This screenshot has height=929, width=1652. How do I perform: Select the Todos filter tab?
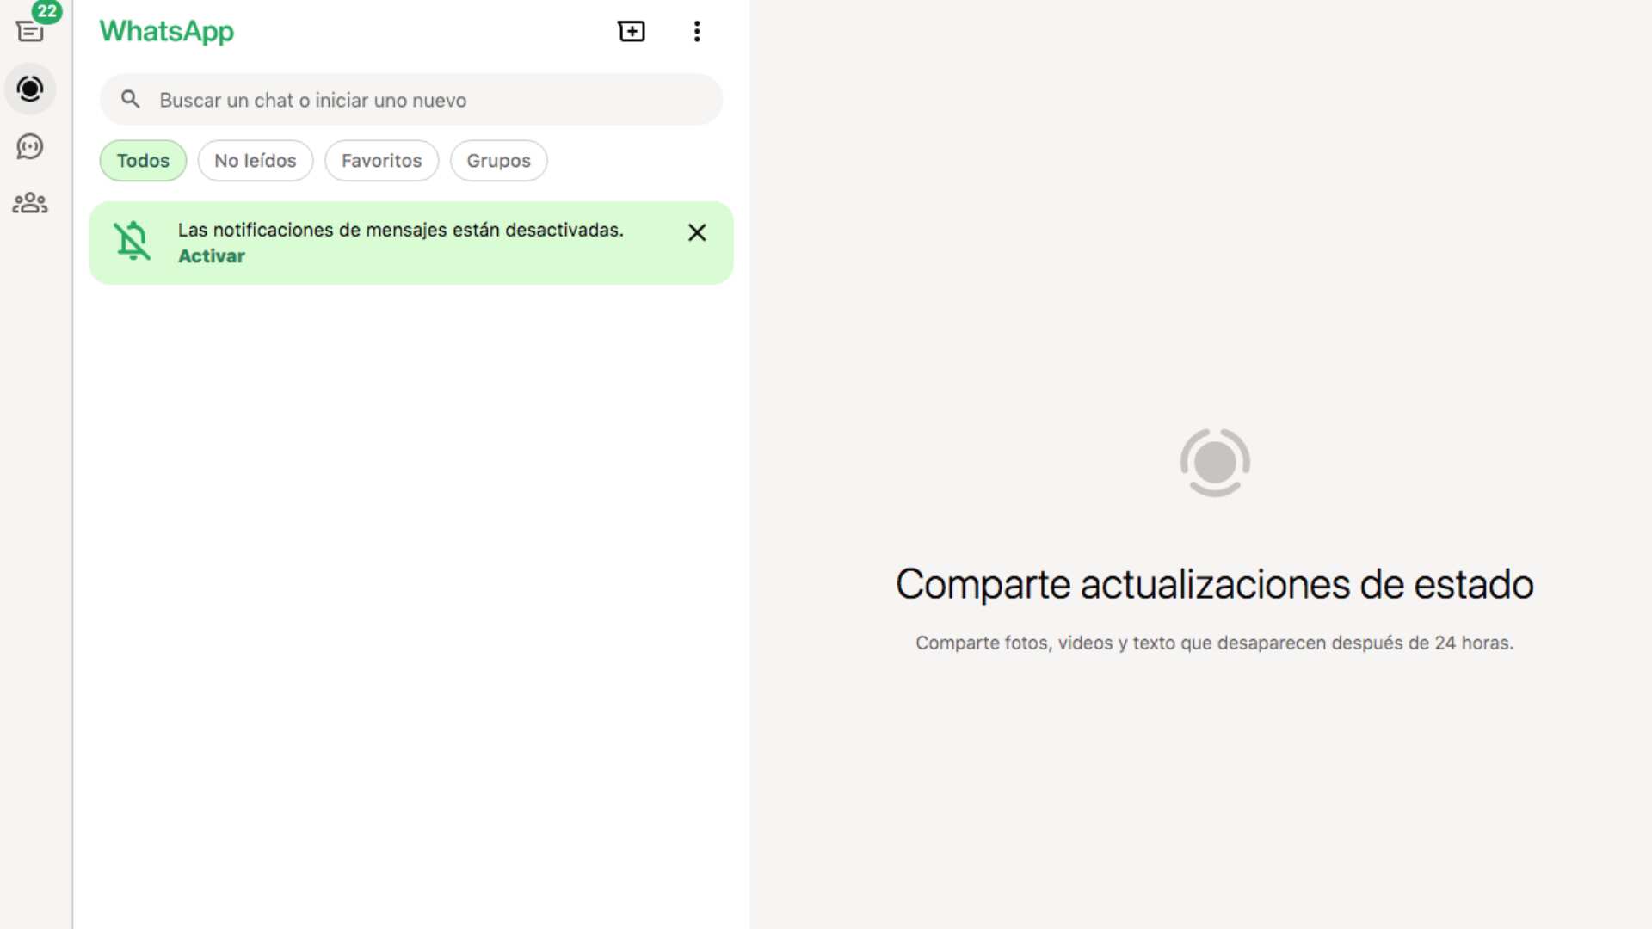[143, 160]
